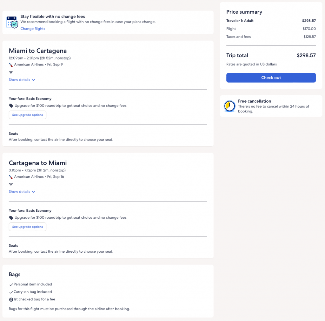The image size is (325, 321).
Task: Click Wi-Fi icon under Miami to Cartagena flight
Action: [x=11, y=72]
